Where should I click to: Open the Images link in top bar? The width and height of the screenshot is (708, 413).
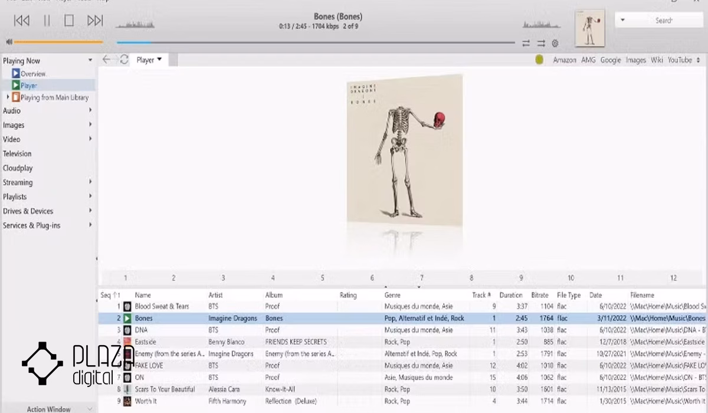tap(636, 60)
